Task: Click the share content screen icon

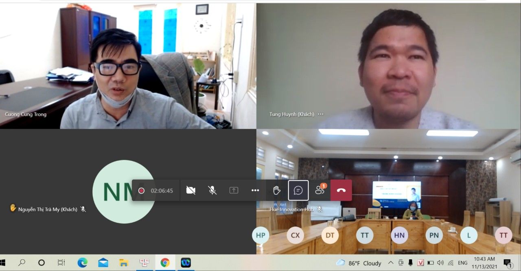Action: pyautogui.click(x=234, y=191)
